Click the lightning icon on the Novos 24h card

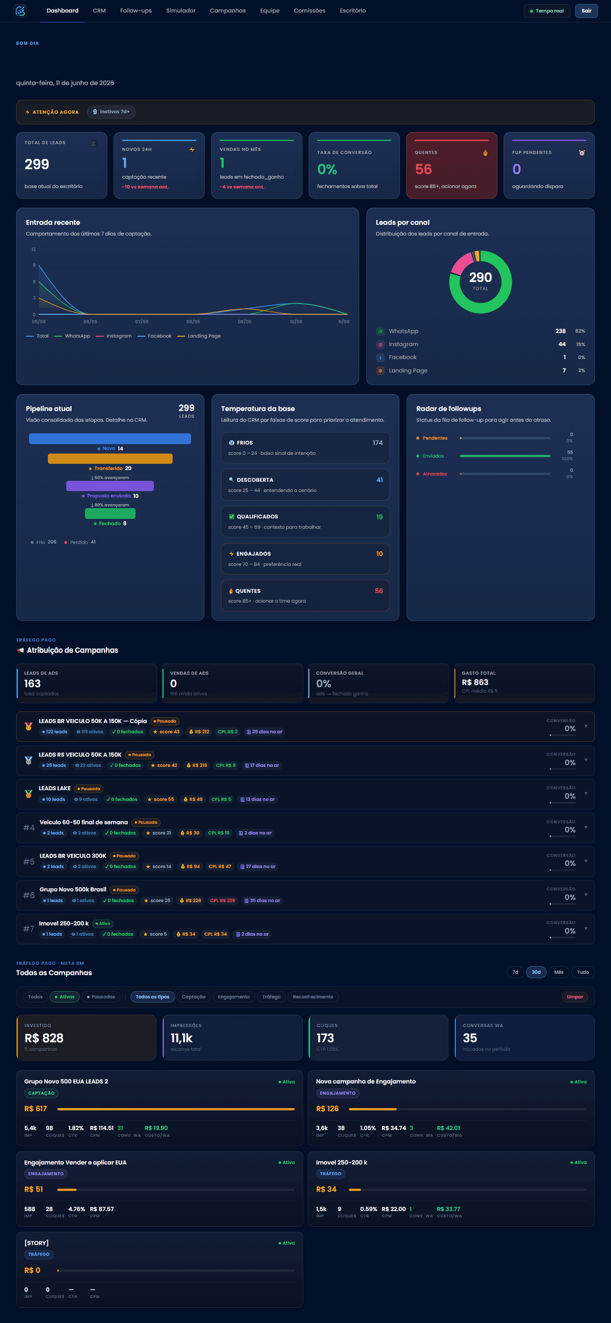[192, 150]
